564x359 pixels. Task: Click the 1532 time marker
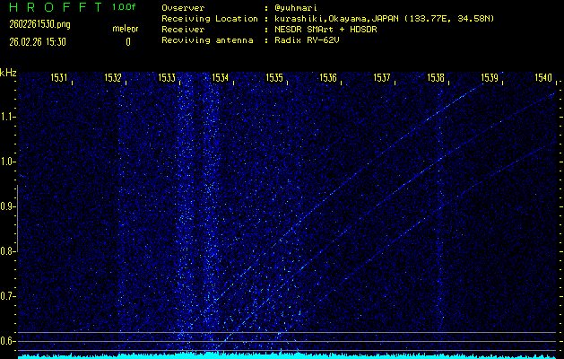[x=113, y=78]
